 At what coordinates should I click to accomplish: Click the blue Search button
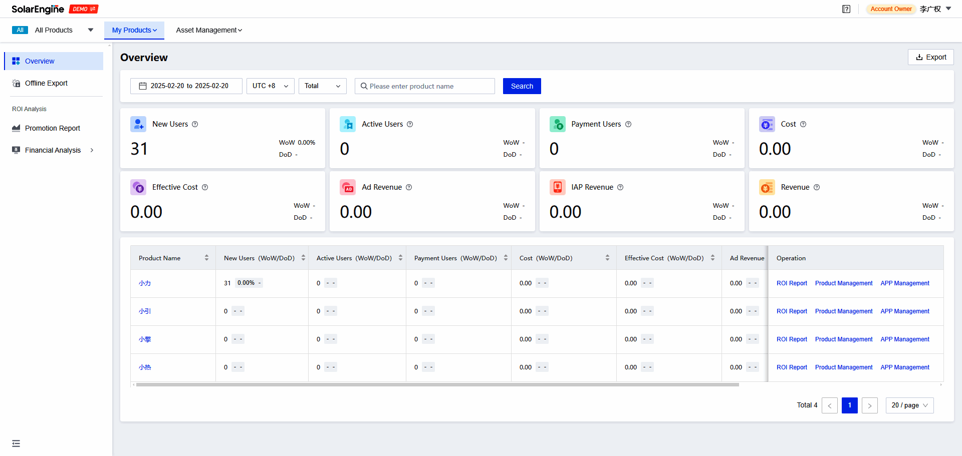click(x=522, y=86)
